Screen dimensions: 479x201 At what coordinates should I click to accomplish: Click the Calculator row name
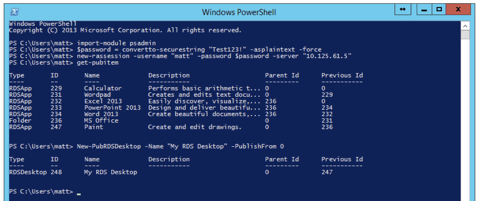(x=103, y=88)
